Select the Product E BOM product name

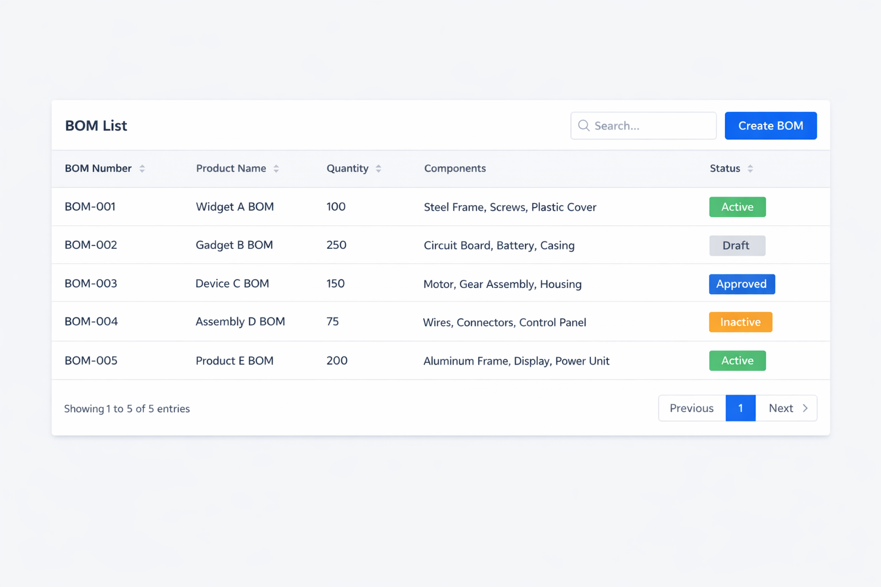point(234,361)
